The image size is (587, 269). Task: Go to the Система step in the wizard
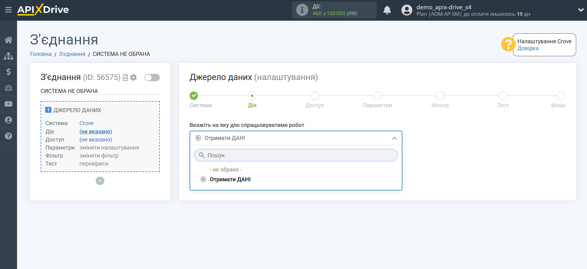(194, 96)
